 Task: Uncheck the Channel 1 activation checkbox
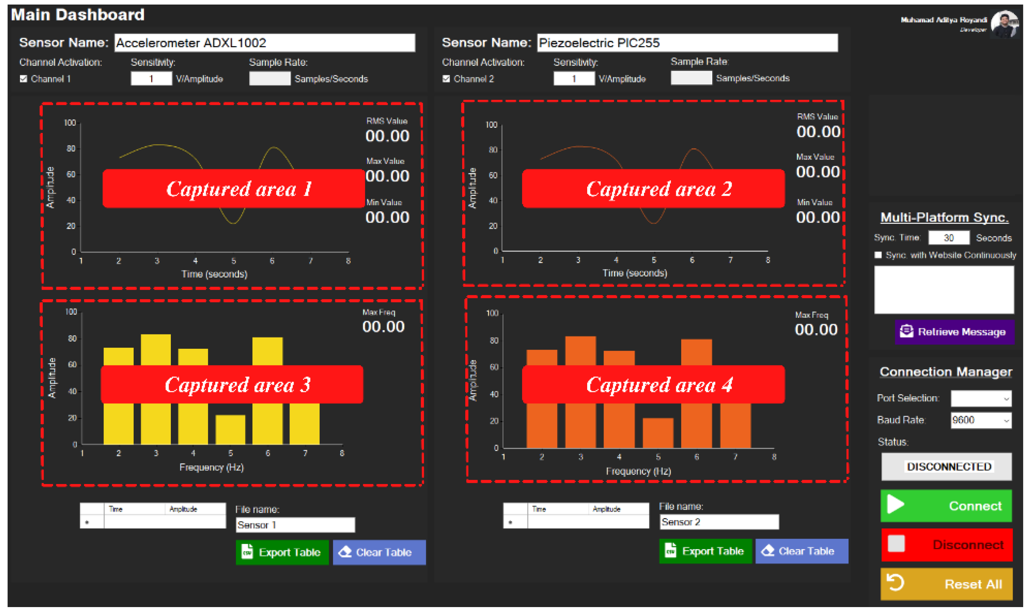[x=23, y=79]
